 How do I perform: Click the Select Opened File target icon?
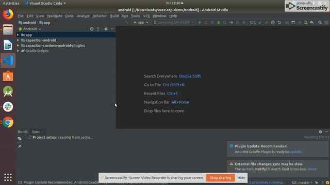pos(92,29)
